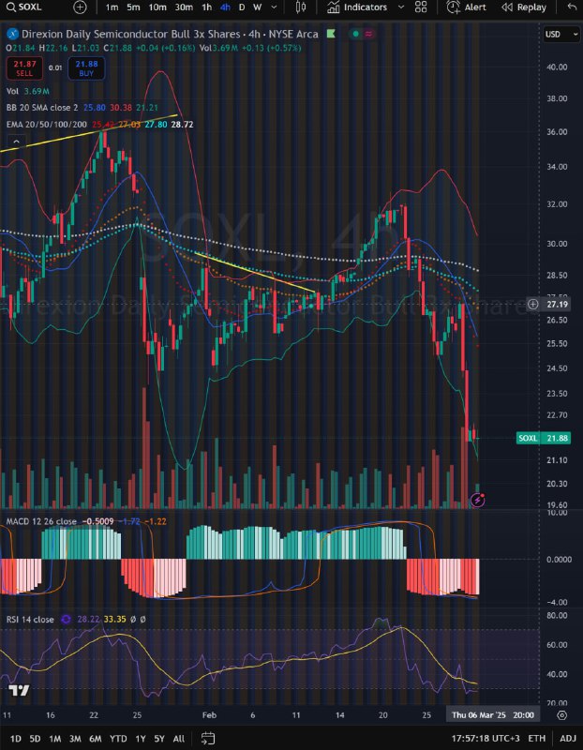Toggle ADJ adjusted data setting
583x750 pixels.
[x=567, y=739]
